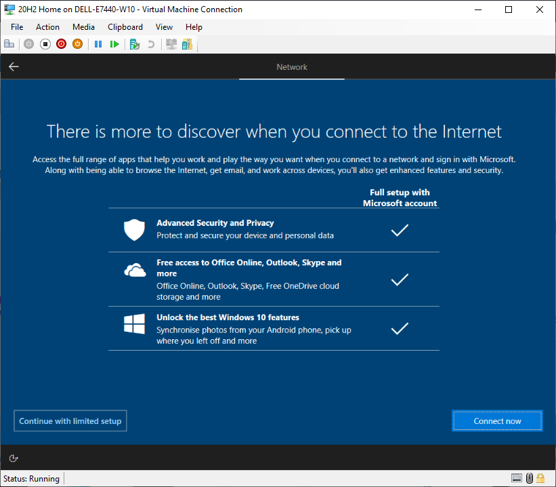Click 'Free access to Office Online' heading
This screenshot has width=556, height=487.
tap(249, 268)
